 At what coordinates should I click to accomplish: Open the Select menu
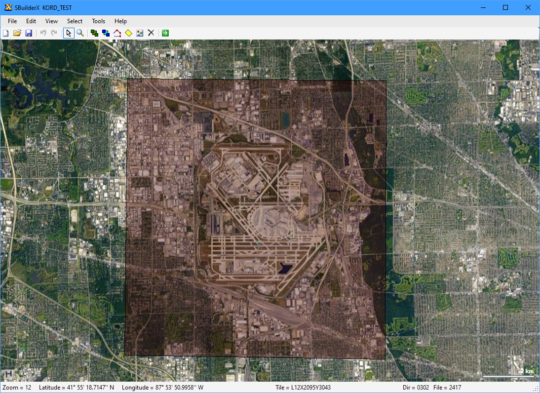coord(75,21)
